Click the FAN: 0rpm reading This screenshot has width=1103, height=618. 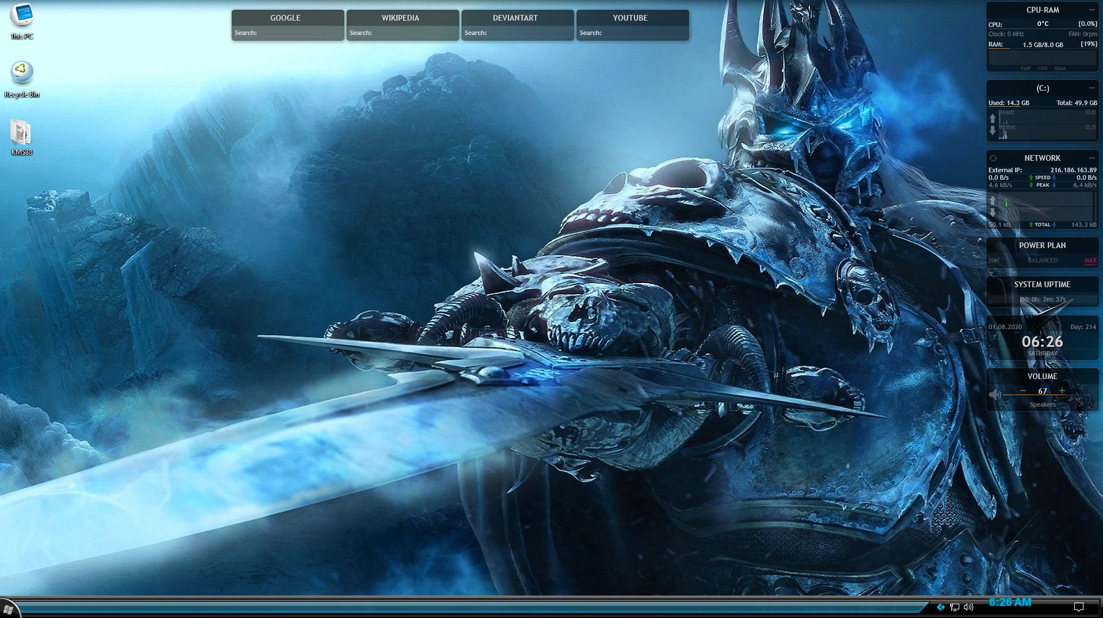click(x=1083, y=34)
